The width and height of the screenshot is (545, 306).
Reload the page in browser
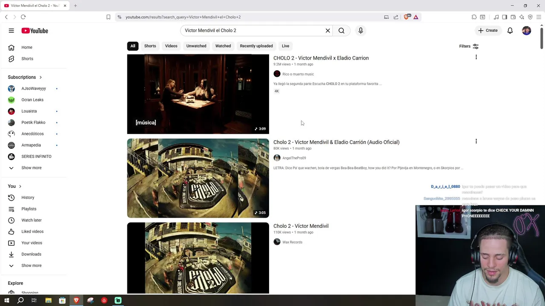click(23, 17)
